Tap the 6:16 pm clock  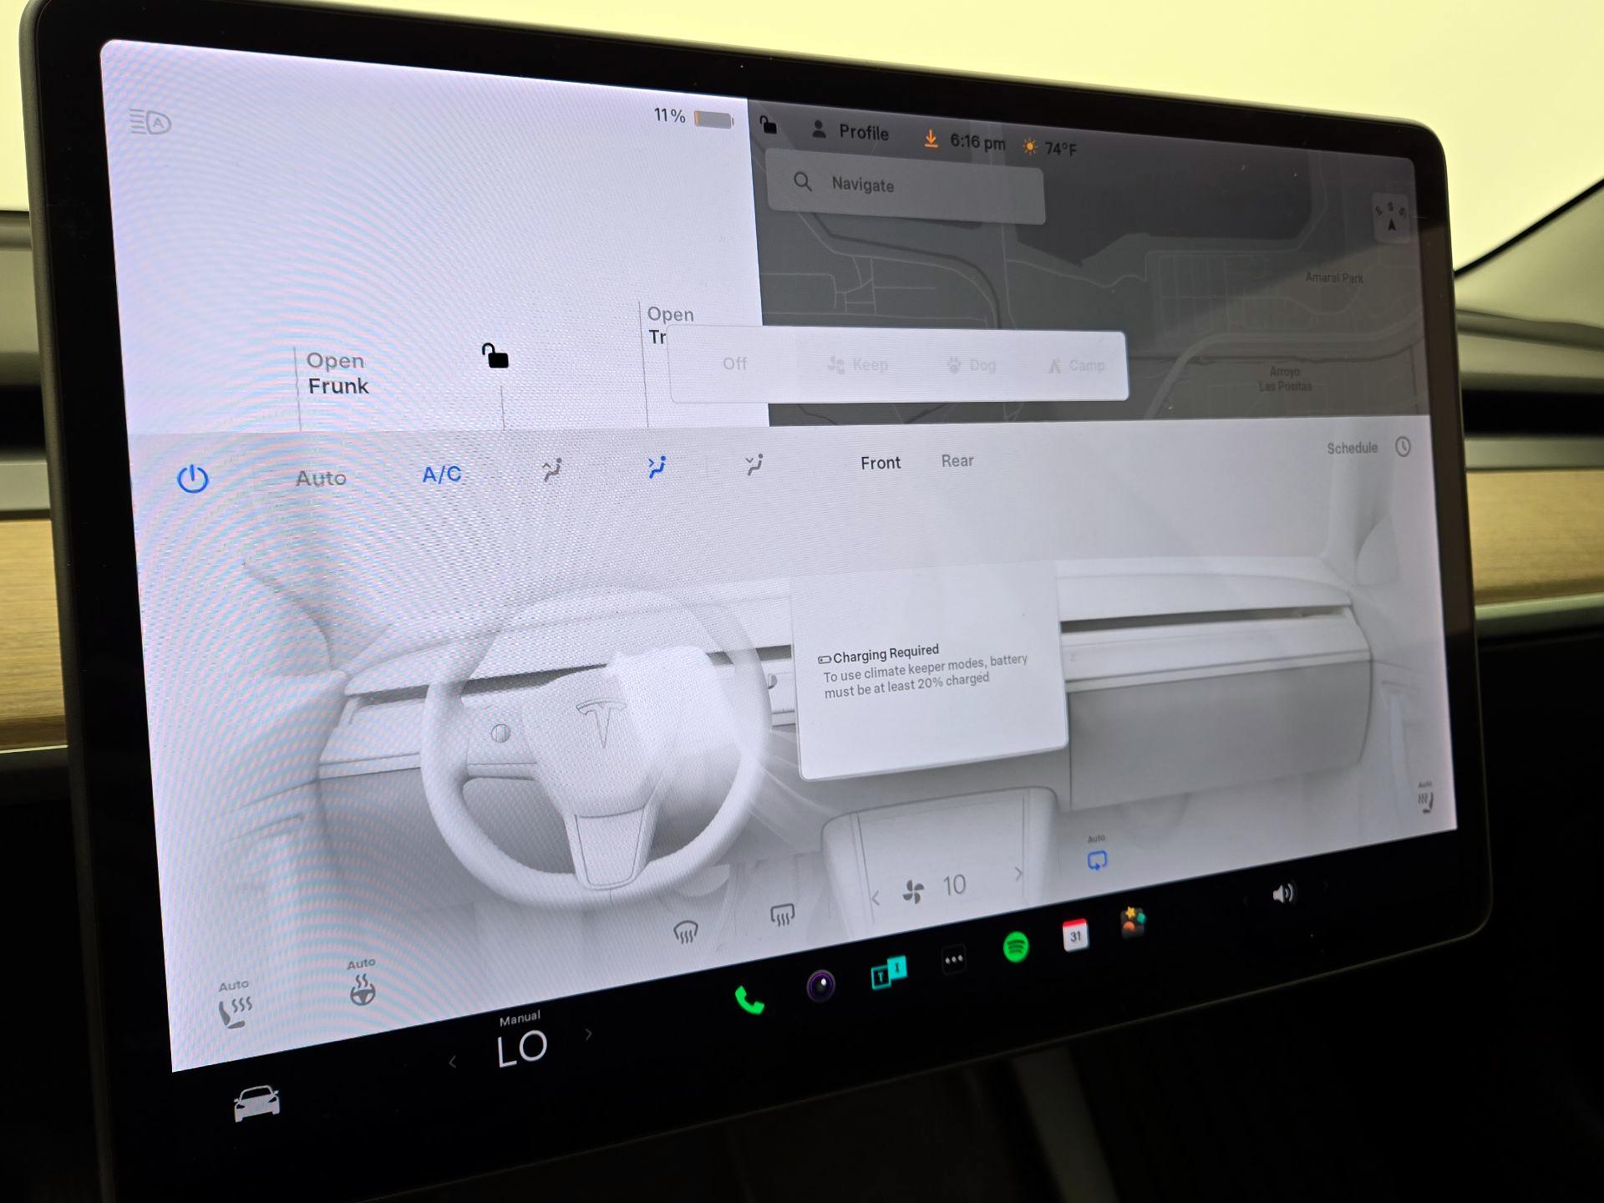[x=977, y=142]
